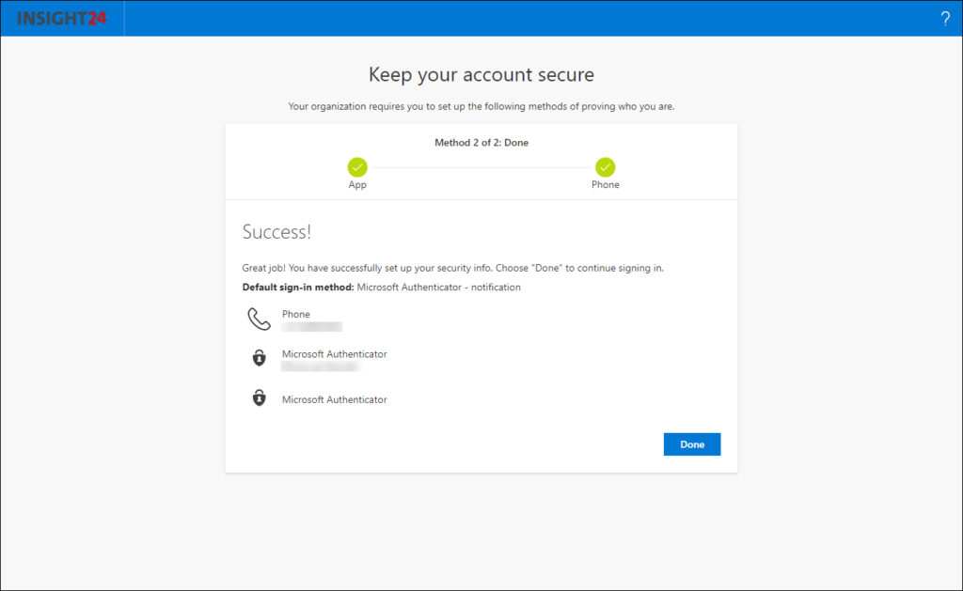Click the first Microsoft Authenticator row
This screenshot has height=591, width=963.
coord(334,354)
